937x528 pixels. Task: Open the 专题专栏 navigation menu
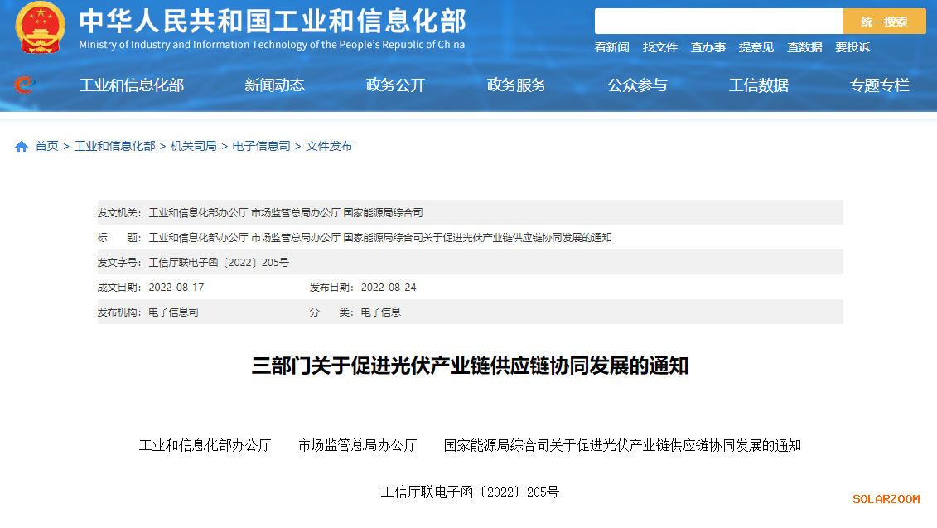tap(879, 85)
